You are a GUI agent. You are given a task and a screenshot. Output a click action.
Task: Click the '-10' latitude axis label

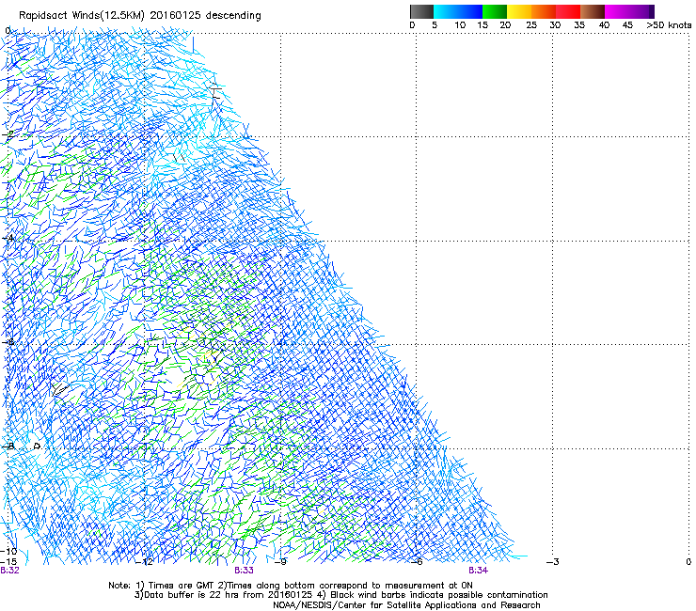point(8,551)
